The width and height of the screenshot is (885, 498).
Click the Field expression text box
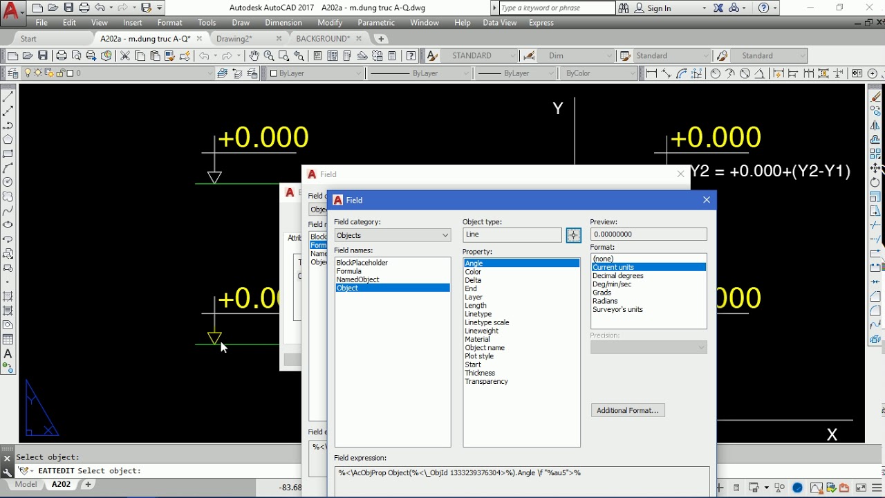click(522, 481)
